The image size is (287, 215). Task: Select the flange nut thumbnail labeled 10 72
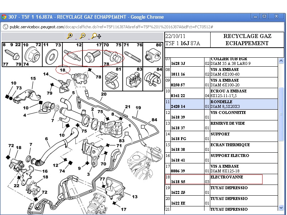point(32,54)
